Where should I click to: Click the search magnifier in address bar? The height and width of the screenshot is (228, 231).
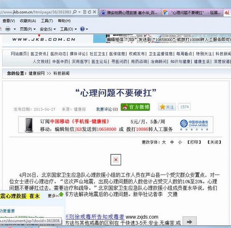[75, 12]
